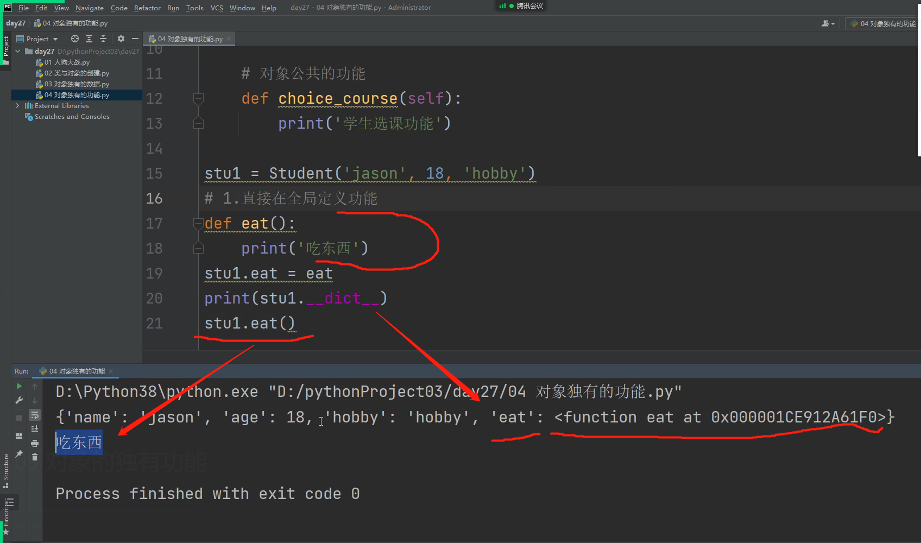Click the print(stu1.__dict__) code line
Screen dimensions: 921x543
click(x=296, y=299)
